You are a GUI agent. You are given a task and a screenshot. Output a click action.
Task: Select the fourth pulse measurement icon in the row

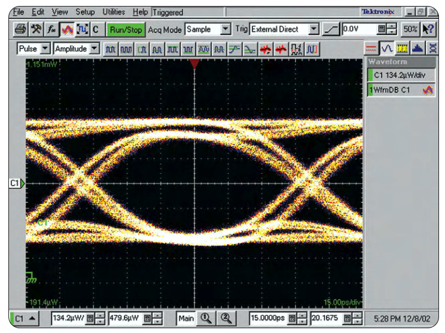tap(157, 50)
